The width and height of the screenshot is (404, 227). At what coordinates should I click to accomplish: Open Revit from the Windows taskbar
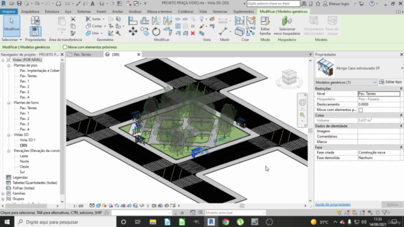click(x=211, y=222)
